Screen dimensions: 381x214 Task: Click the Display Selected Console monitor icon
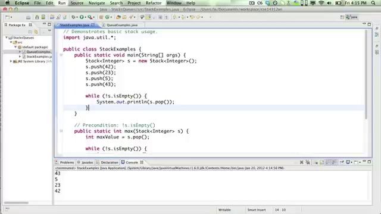click(x=348, y=162)
